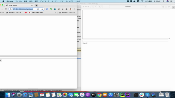
Task: Open the ヘルプ menu
Action: pyautogui.click(x=78, y=1)
